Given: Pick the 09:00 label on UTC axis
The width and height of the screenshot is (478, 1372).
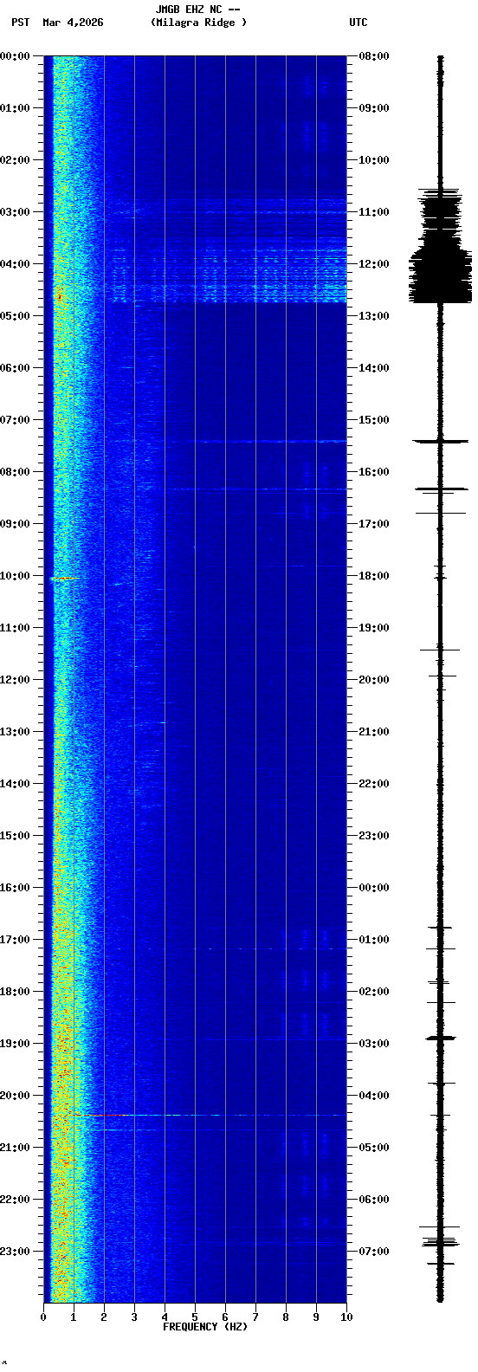Looking at the screenshot, I should tap(374, 108).
